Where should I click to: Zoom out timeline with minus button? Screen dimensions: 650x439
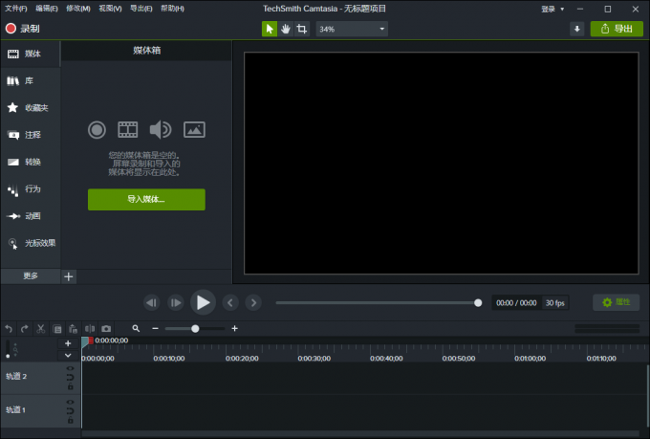[x=155, y=329]
